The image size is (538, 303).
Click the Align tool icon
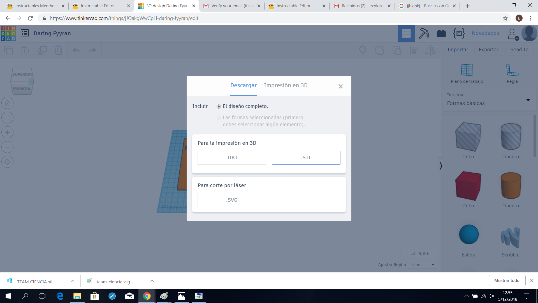point(414,50)
